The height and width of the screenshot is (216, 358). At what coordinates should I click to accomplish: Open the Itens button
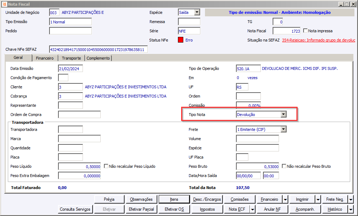(x=174, y=199)
